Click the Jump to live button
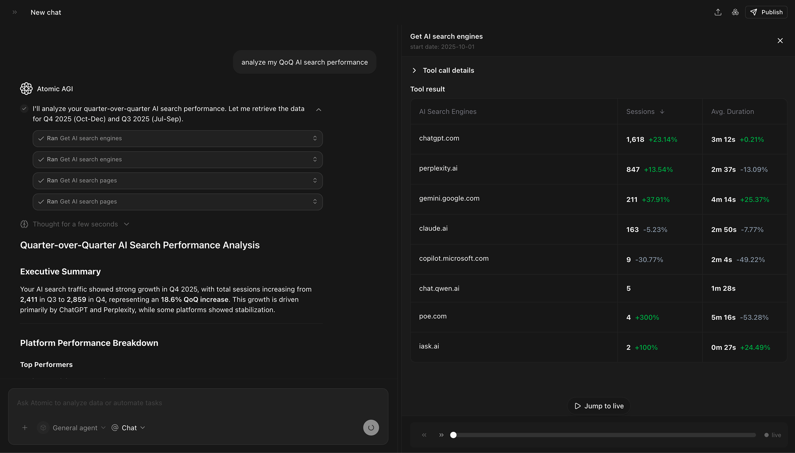The image size is (795, 453). pyautogui.click(x=599, y=406)
